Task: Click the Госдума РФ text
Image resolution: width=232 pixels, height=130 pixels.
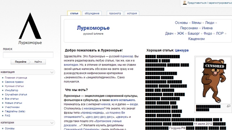Action: [177, 128]
